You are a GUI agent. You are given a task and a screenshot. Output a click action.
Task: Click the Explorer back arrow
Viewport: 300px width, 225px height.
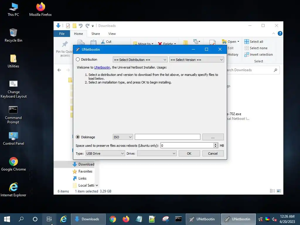[x=59, y=70]
